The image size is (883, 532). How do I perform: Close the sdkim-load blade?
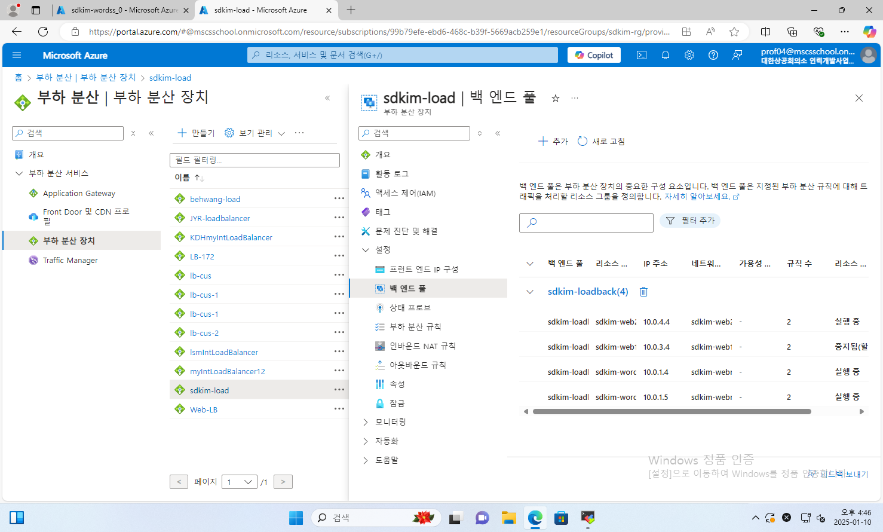(859, 98)
